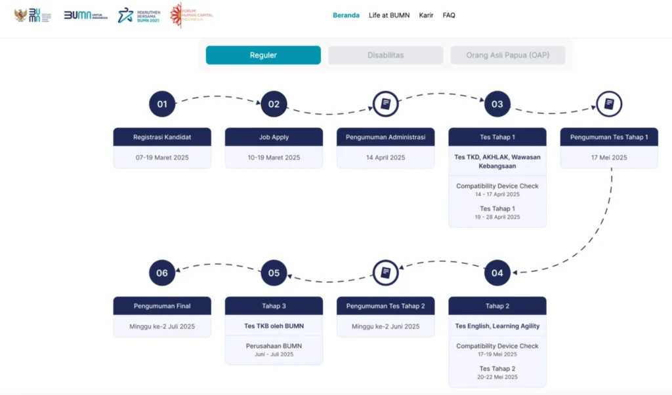Select the Reguler tab
This screenshot has width=672, height=395.
pyautogui.click(x=263, y=55)
